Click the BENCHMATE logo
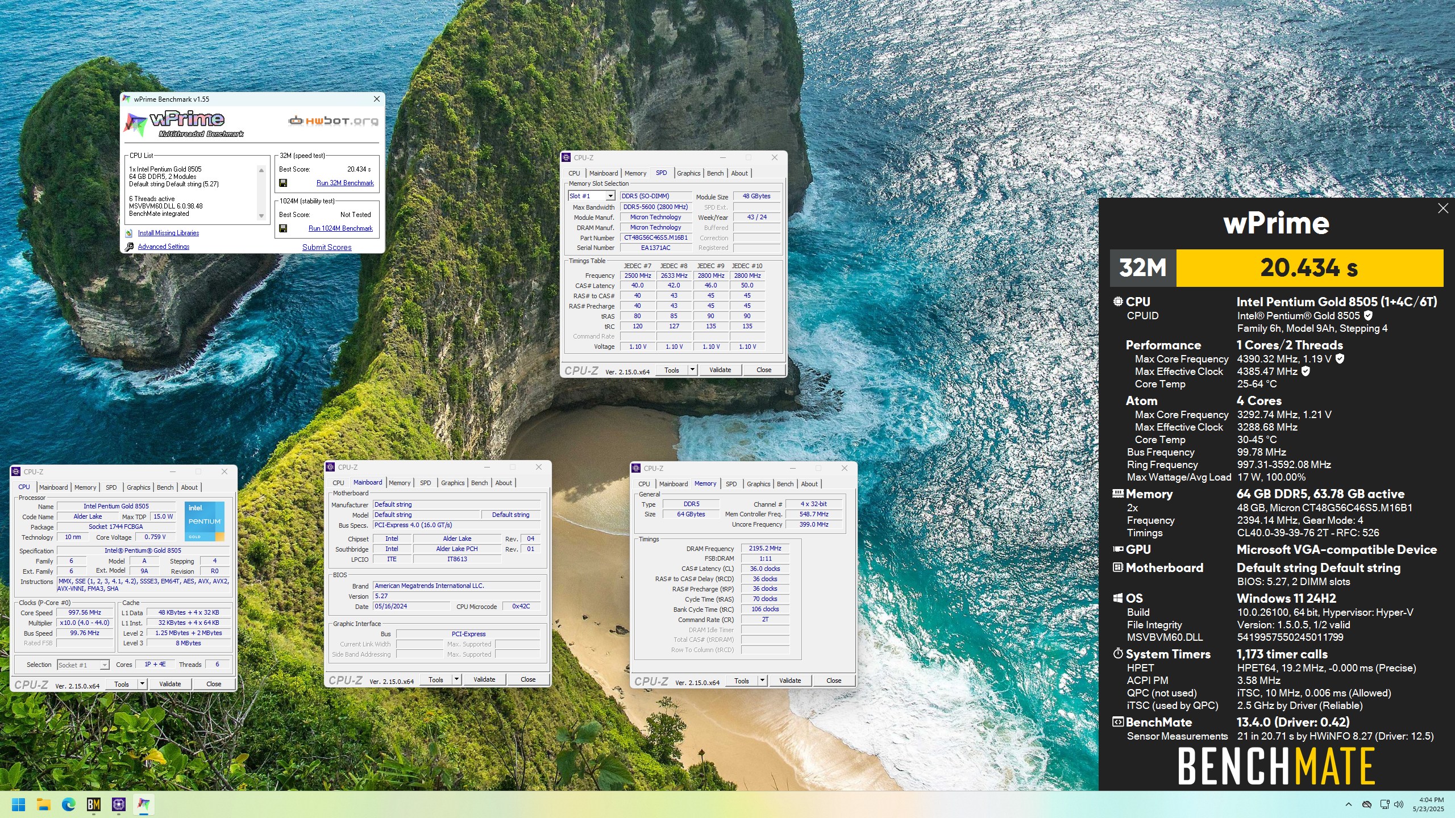The height and width of the screenshot is (818, 1455). [1276, 766]
